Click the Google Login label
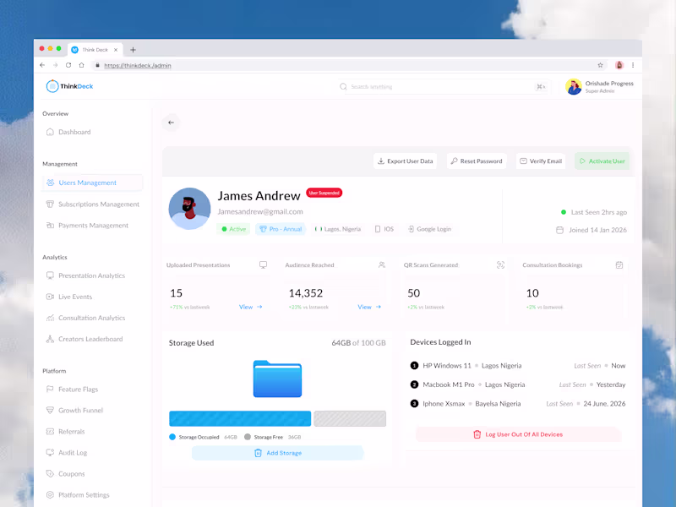The image size is (676, 507). click(x=429, y=229)
